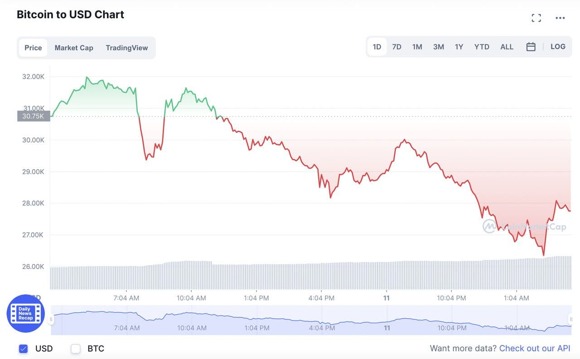Open the Check out our API link
The width and height of the screenshot is (580, 359).
point(535,349)
